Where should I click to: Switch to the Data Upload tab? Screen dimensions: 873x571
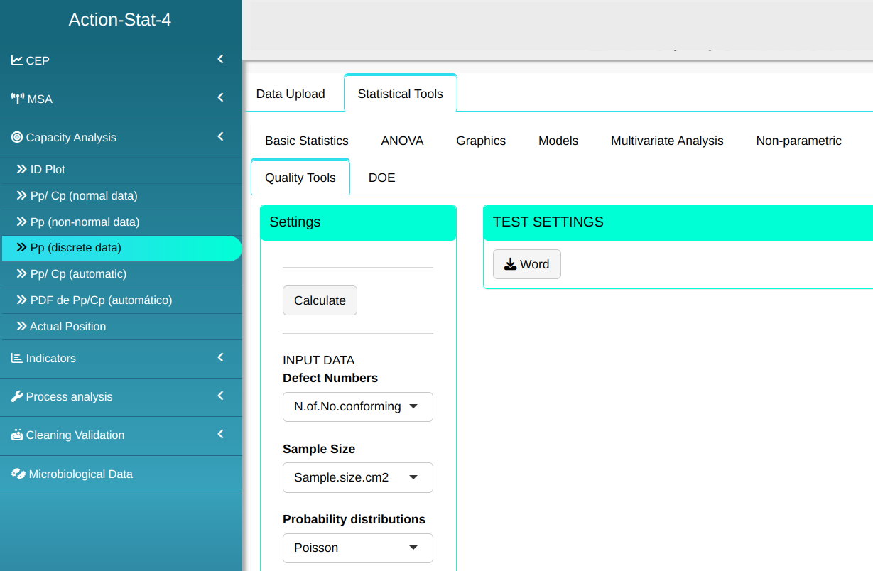pos(291,94)
